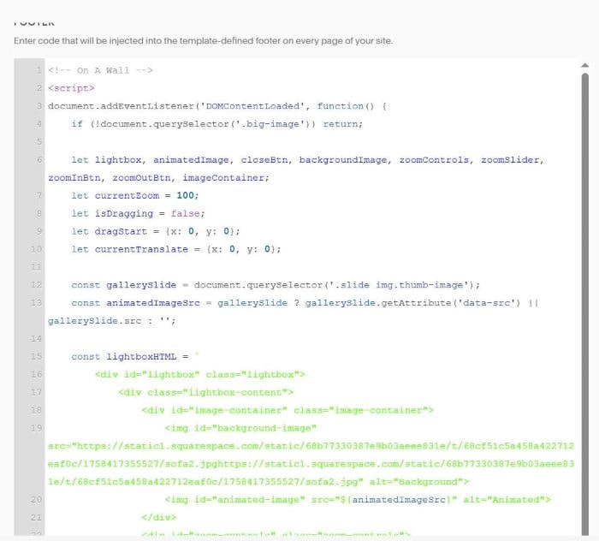Viewport: 599px width, 541px height.
Task: Click the scrollbar up arrow
Action: click(584, 65)
